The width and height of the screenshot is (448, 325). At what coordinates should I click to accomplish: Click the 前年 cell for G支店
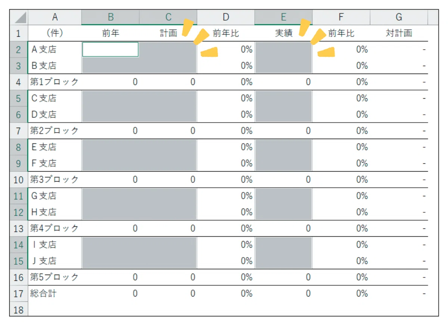[111, 196]
